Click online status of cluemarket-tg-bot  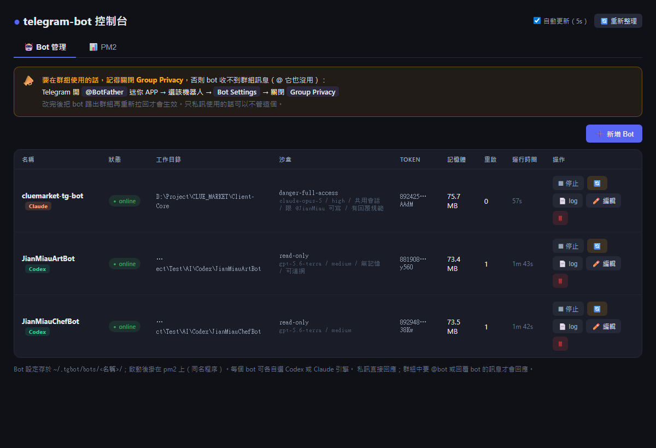point(125,201)
